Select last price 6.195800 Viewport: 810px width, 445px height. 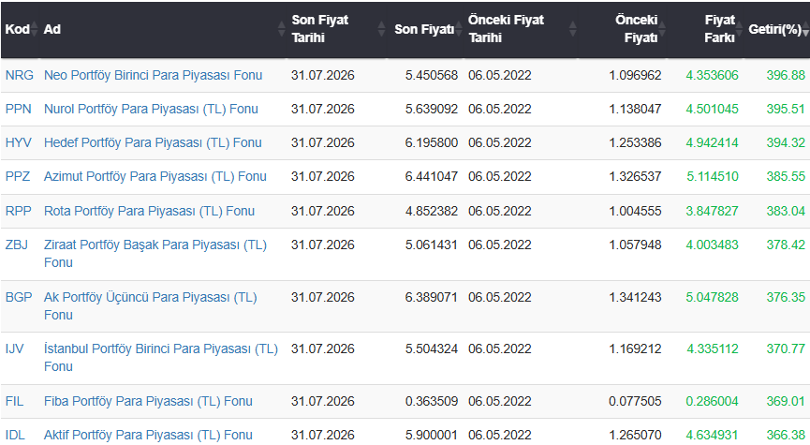tap(432, 142)
